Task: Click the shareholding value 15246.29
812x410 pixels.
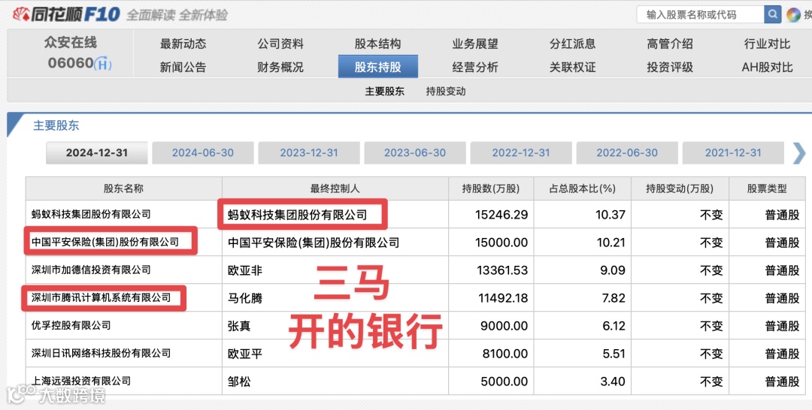Action: click(x=501, y=215)
